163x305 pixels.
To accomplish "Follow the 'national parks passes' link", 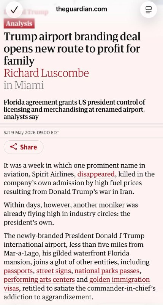I will (x=107, y=271).
